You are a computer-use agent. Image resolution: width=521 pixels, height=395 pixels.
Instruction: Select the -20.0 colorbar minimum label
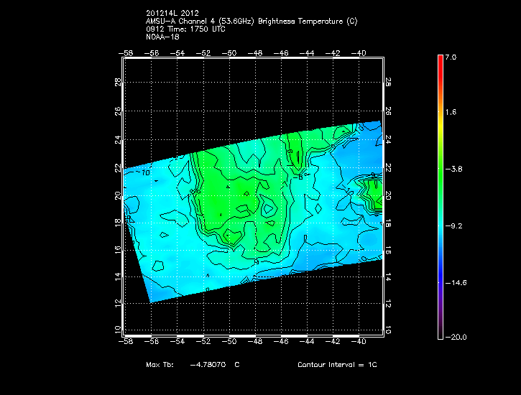[x=455, y=338]
